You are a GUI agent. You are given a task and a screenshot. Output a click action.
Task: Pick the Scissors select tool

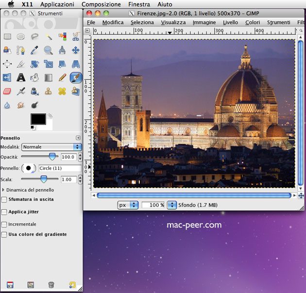coord(76,36)
